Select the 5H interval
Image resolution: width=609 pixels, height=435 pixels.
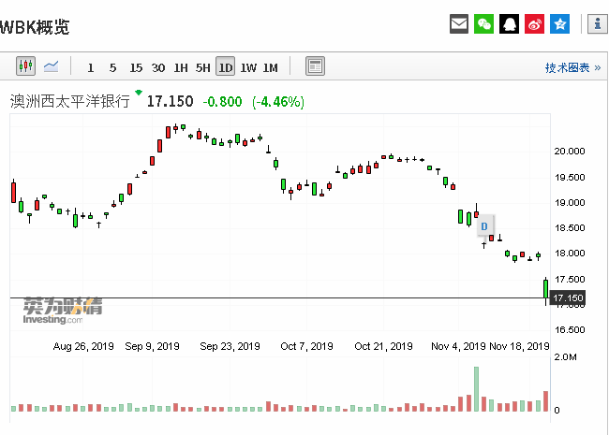click(x=202, y=68)
